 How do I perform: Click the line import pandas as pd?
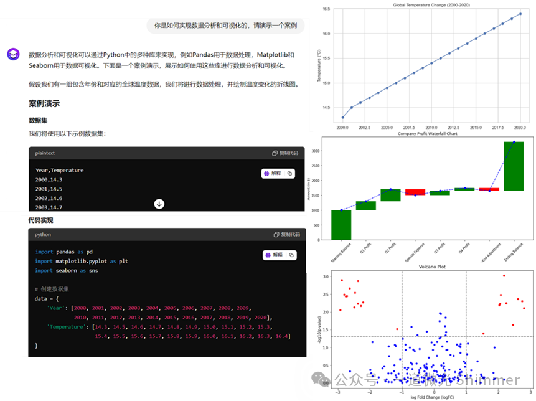tap(63, 252)
